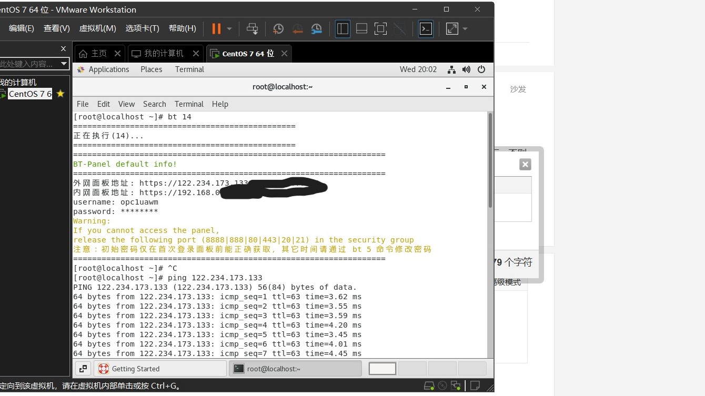Image resolution: width=705 pixels, height=396 pixels.
Task: Maximize the root@localhost:~ terminal window
Action: (x=466, y=87)
